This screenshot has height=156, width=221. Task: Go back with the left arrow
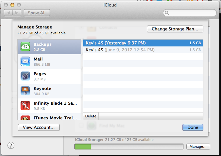tap(8, 13)
